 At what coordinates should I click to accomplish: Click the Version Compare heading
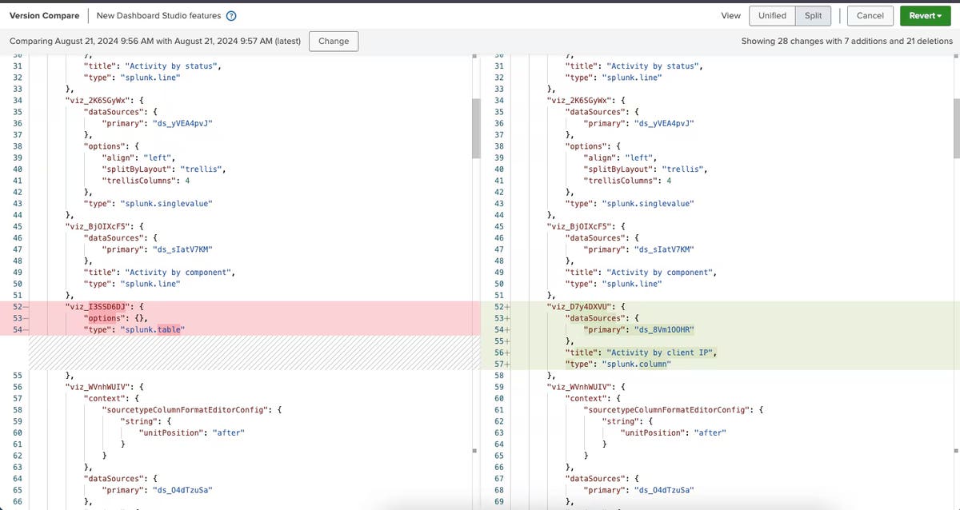coord(44,16)
